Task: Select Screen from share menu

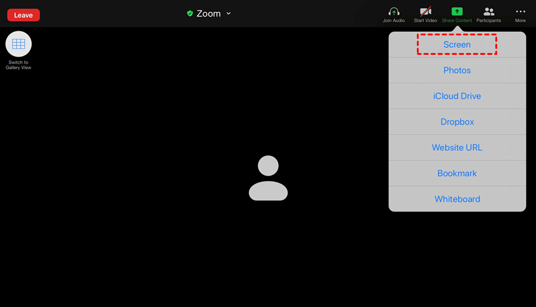Action: click(457, 44)
